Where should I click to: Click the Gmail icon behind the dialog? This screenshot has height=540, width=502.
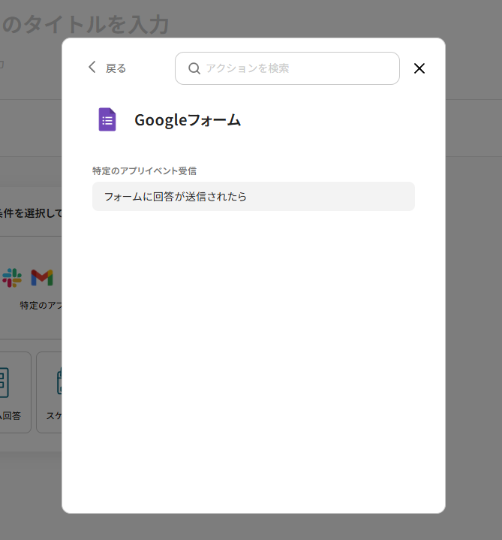[42, 278]
